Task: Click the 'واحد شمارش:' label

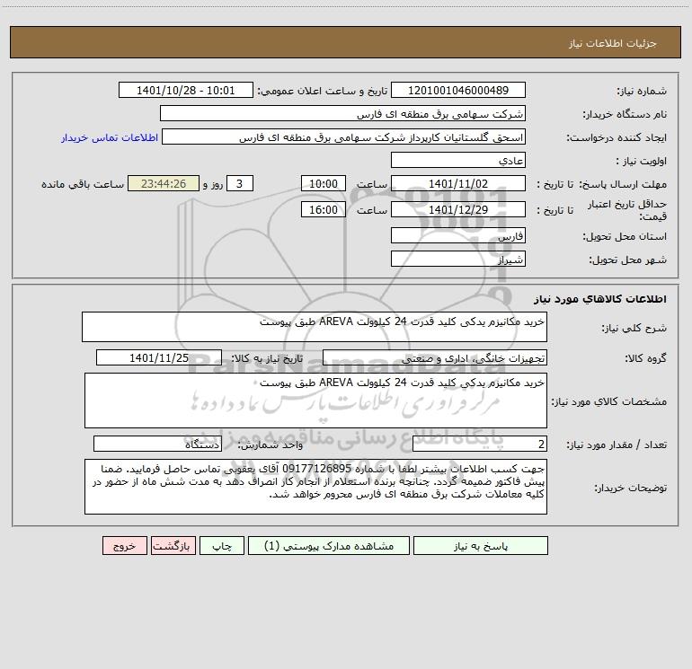Action: pos(271,445)
